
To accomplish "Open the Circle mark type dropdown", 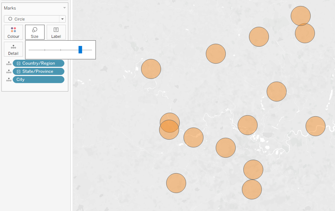I will coord(63,19).
